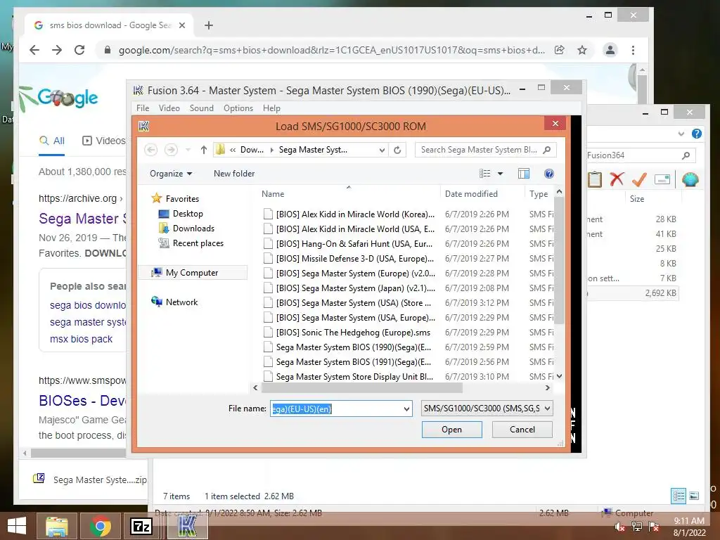Open the Sound menu in Fusion
The height and width of the screenshot is (540, 720).
tap(202, 108)
